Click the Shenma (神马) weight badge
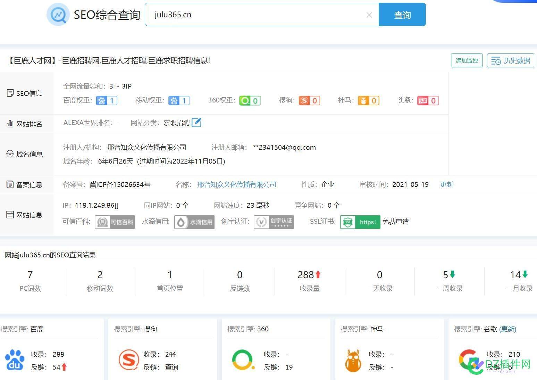 click(x=369, y=100)
